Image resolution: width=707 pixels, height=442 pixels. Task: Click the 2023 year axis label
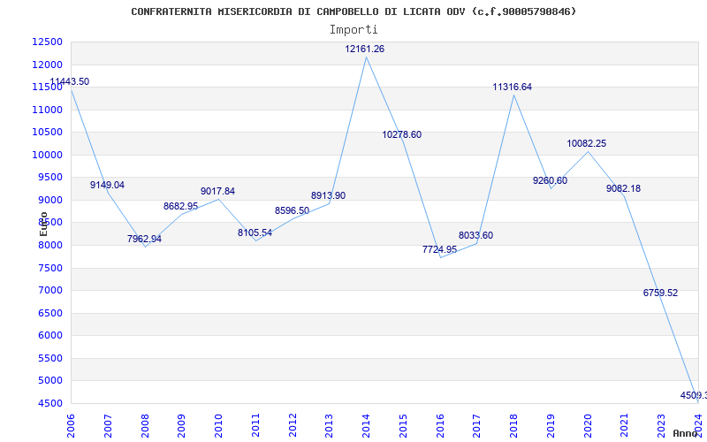pos(661,425)
